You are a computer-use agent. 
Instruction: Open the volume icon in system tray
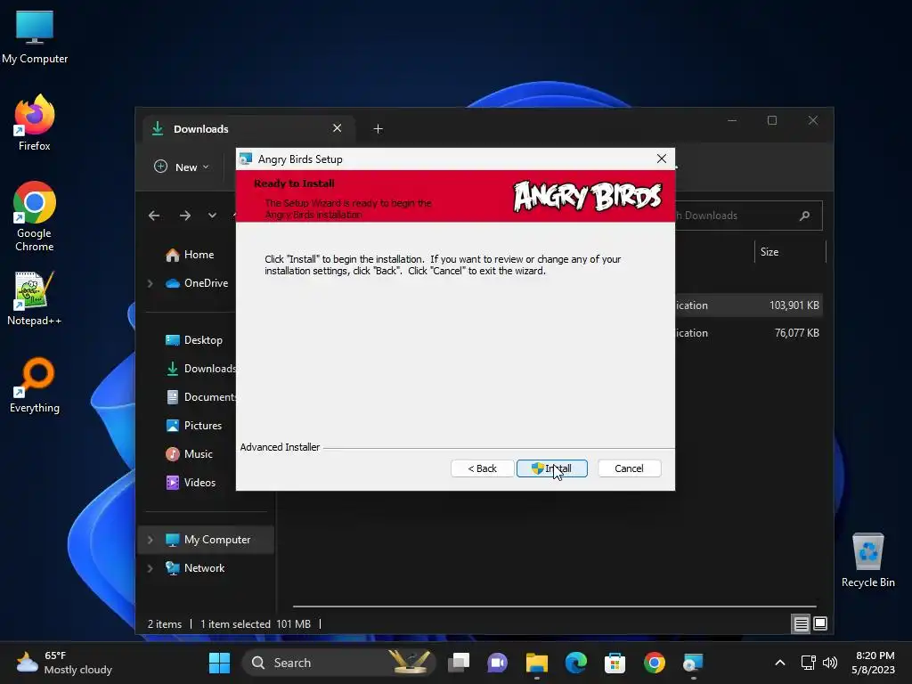click(x=830, y=663)
